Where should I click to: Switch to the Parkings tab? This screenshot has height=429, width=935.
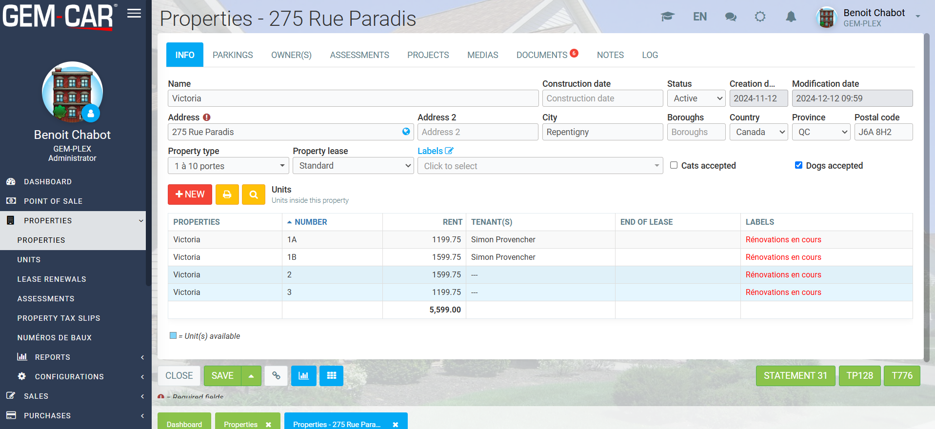pos(233,55)
